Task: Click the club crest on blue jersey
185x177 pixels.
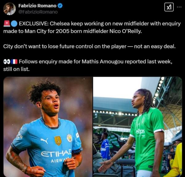Action: pyautogui.click(x=69, y=138)
